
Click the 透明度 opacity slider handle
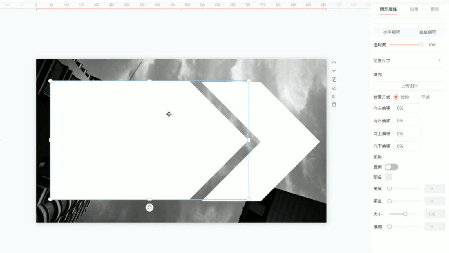click(x=421, y=45)
